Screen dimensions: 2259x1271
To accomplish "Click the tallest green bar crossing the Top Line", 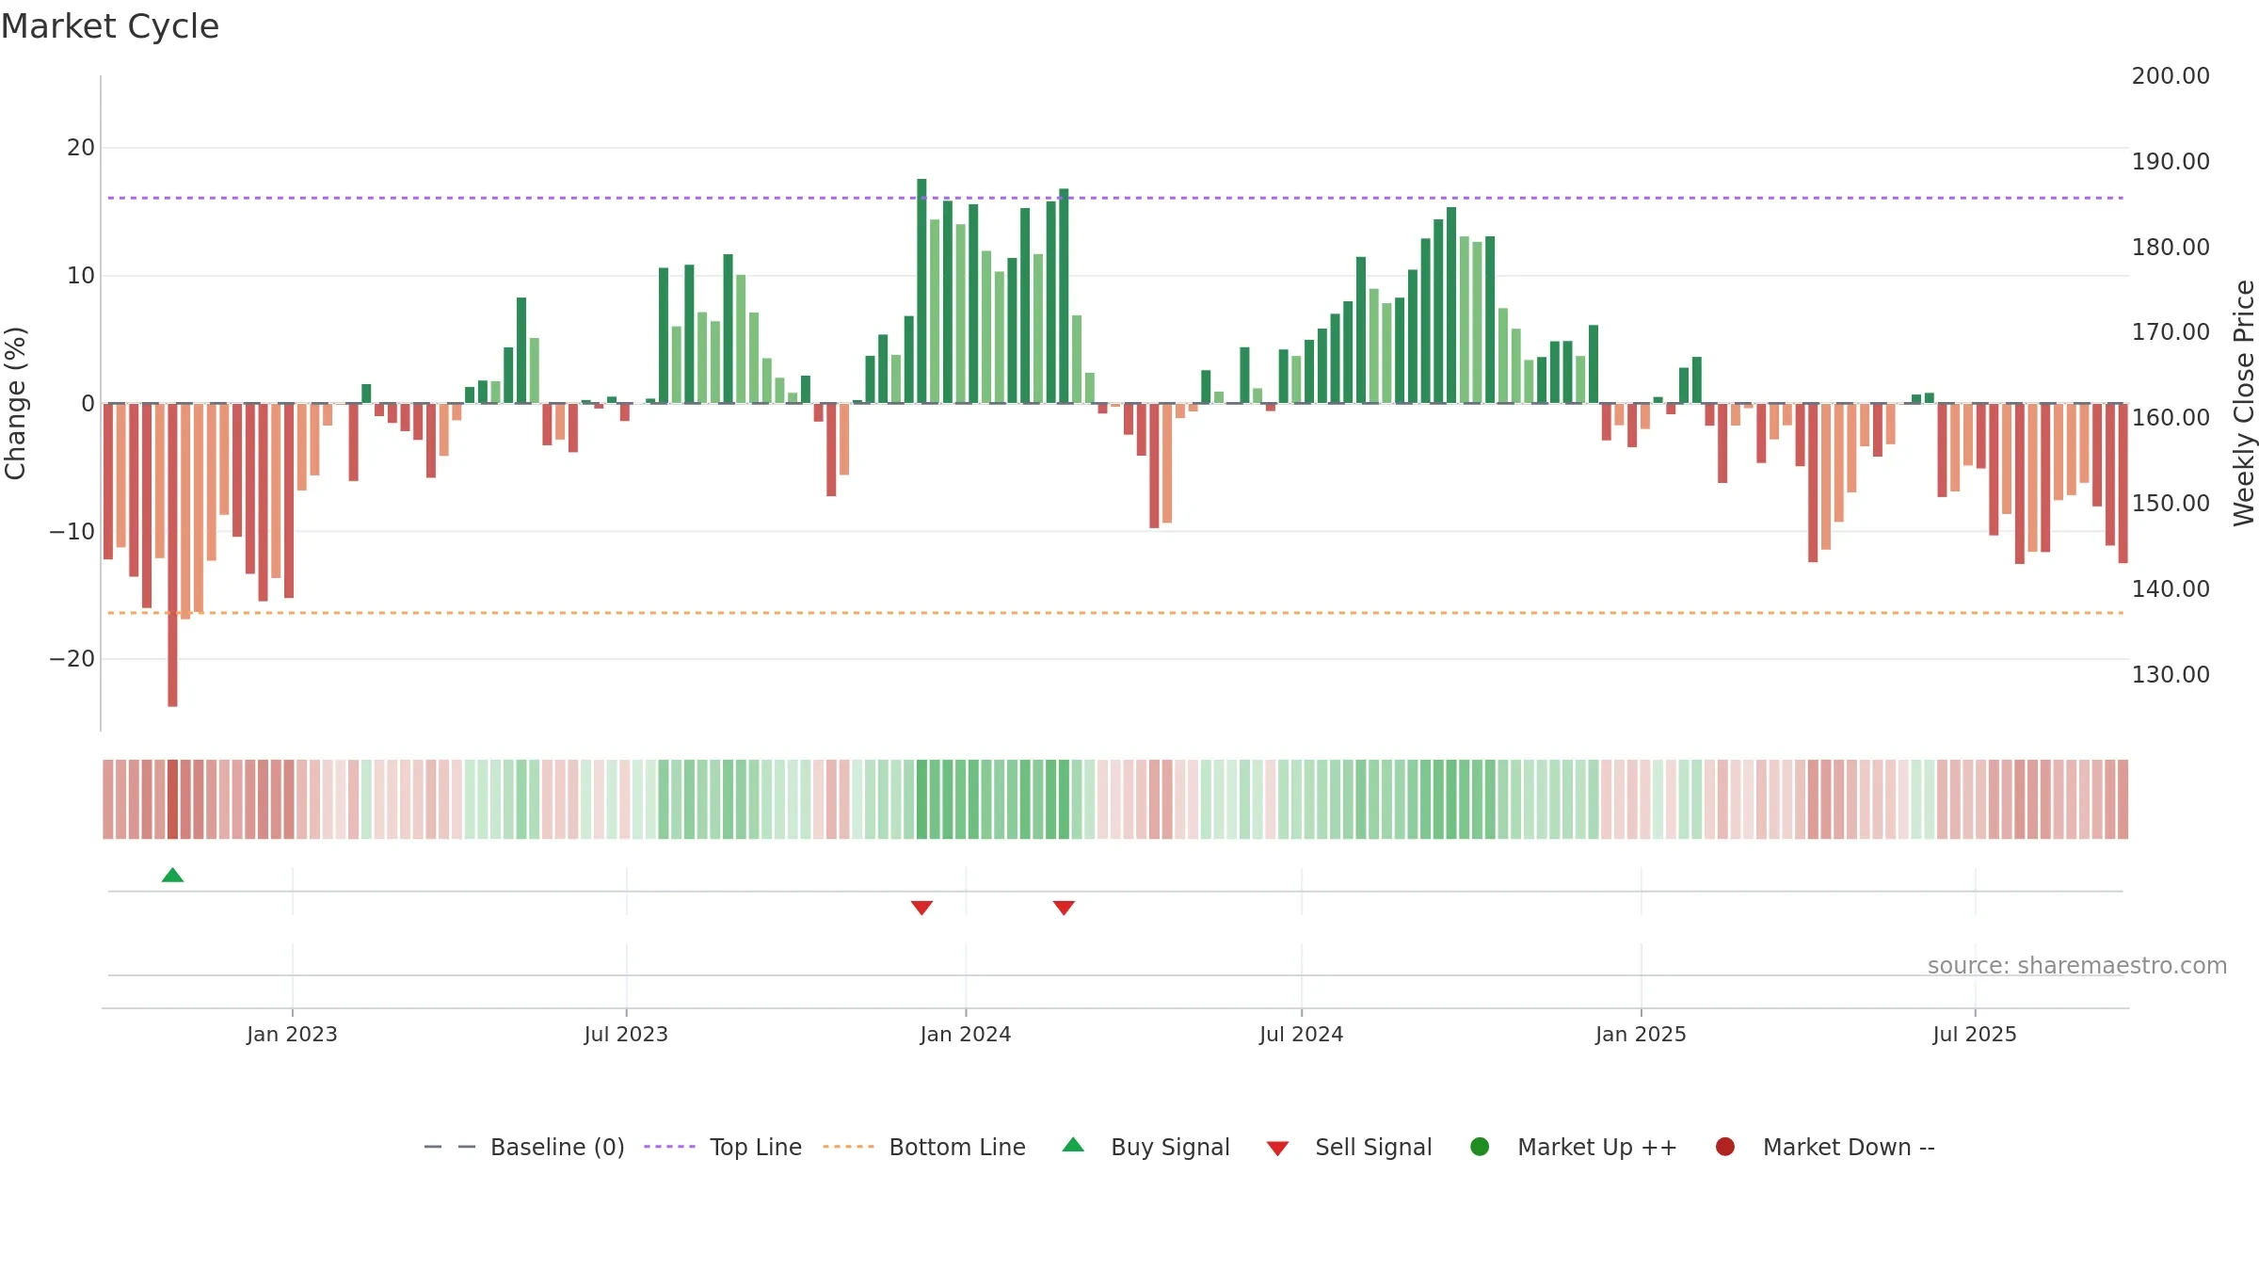I will coord(921,291).
